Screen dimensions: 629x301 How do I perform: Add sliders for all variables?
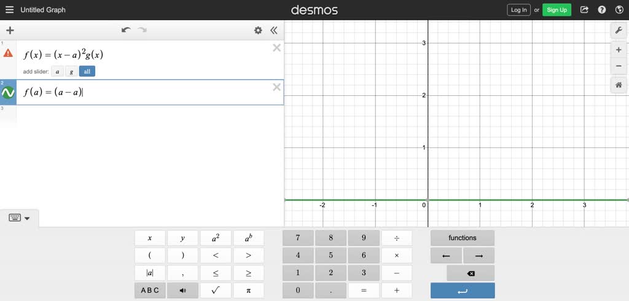(87, 72)
